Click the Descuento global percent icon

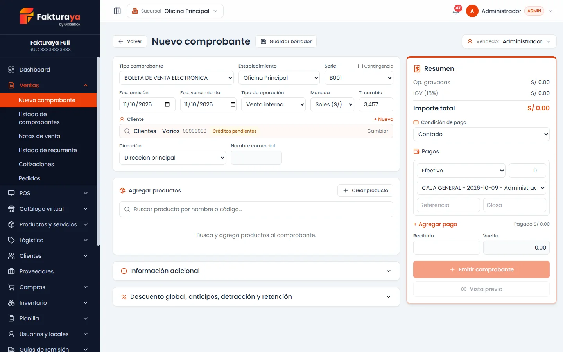point(124,297)
